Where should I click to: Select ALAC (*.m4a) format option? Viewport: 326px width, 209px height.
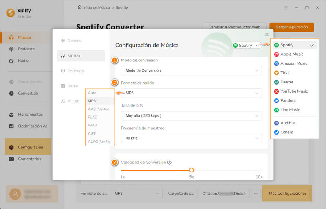[100, 142]
